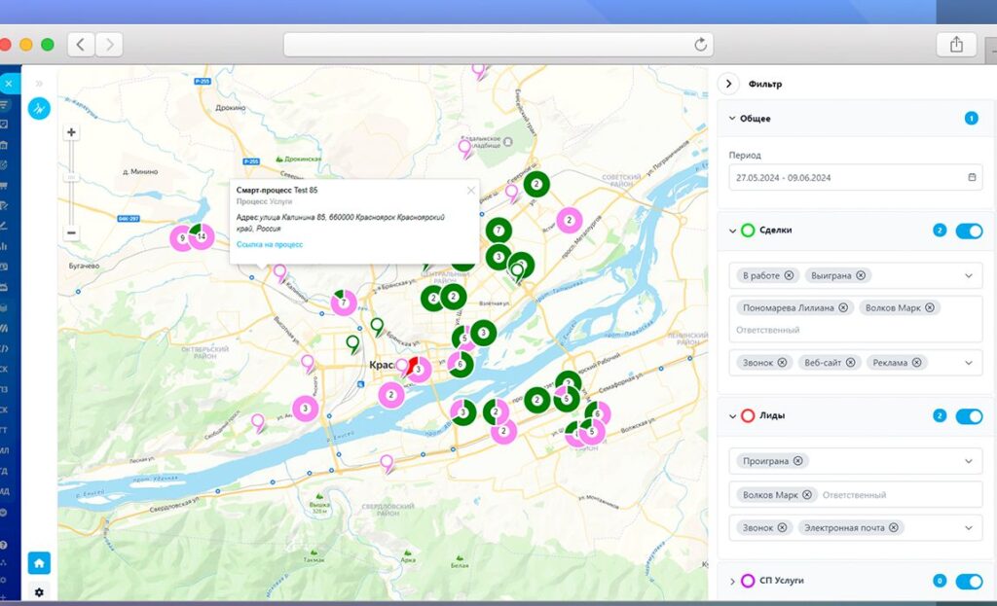
Task: Click the Период date range field
Action: pyautogui.click(x=855, y=177)
